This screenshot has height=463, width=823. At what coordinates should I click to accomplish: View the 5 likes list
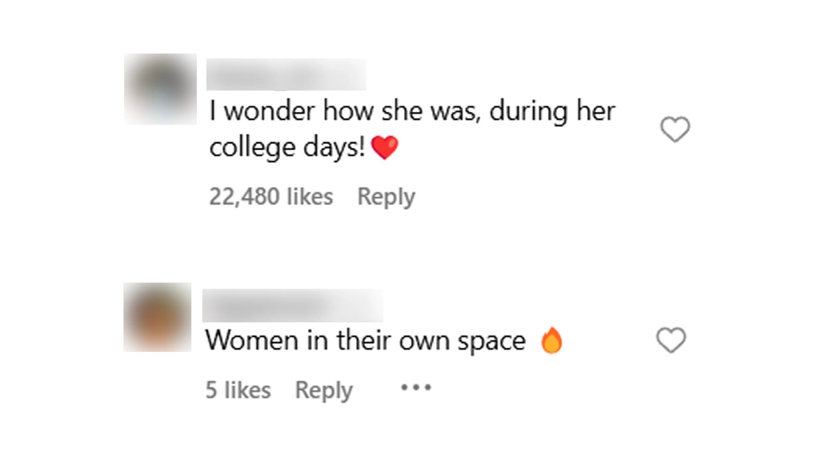pyautogui.click(x=238, y=390)
